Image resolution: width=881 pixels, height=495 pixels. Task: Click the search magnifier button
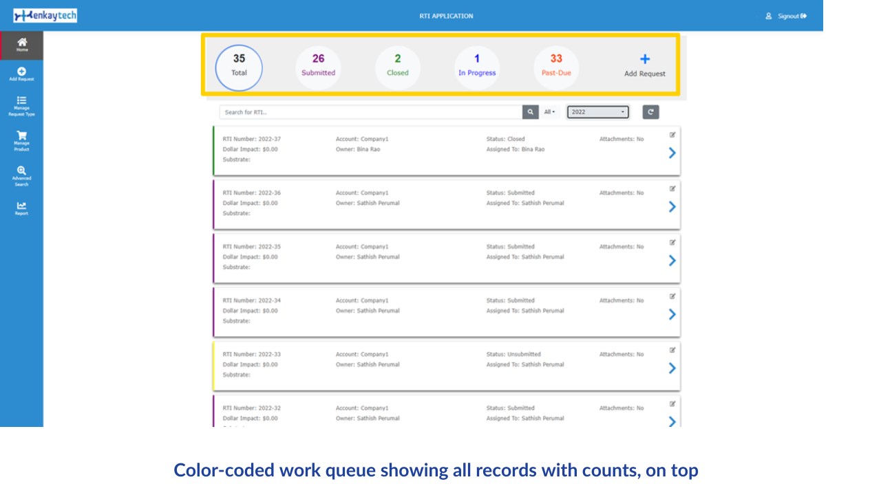pos(531,112)
